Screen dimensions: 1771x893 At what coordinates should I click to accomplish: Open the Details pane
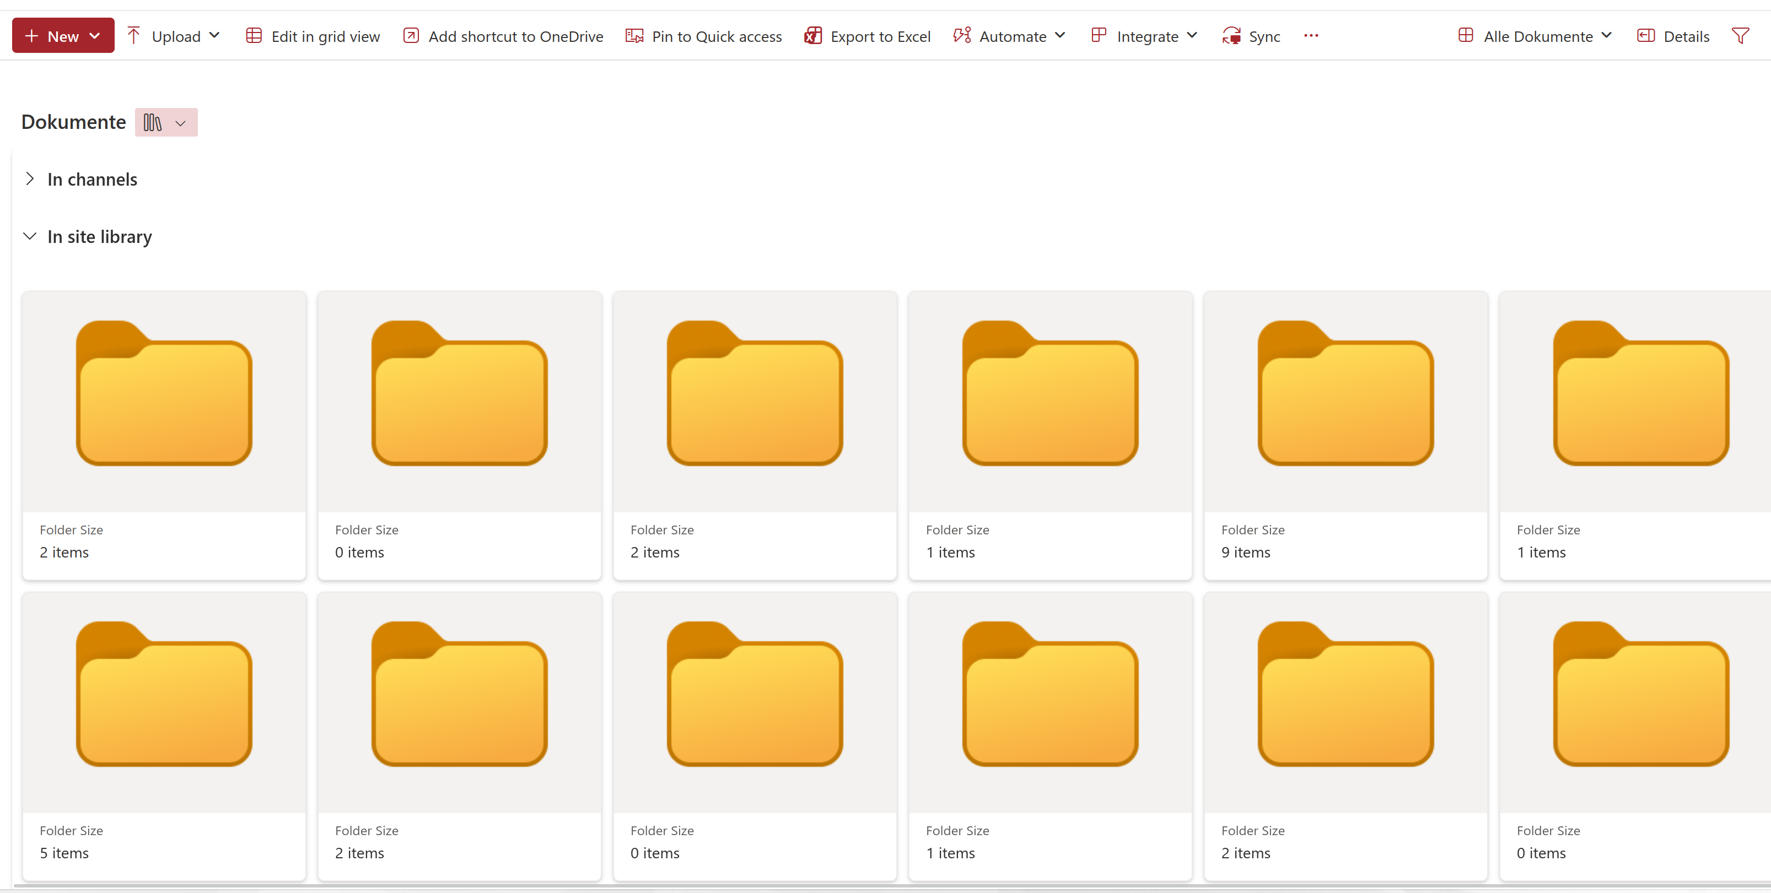click(1673, 36)
